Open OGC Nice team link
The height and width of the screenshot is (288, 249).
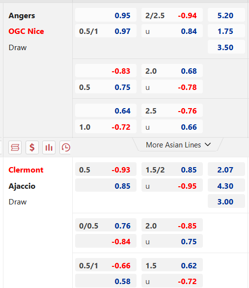point(26,31)
